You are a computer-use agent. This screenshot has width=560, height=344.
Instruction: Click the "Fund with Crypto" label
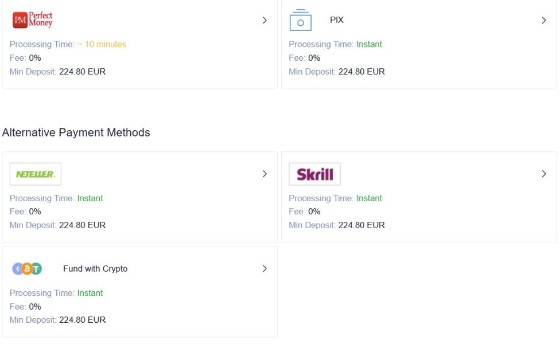point(95,268)
